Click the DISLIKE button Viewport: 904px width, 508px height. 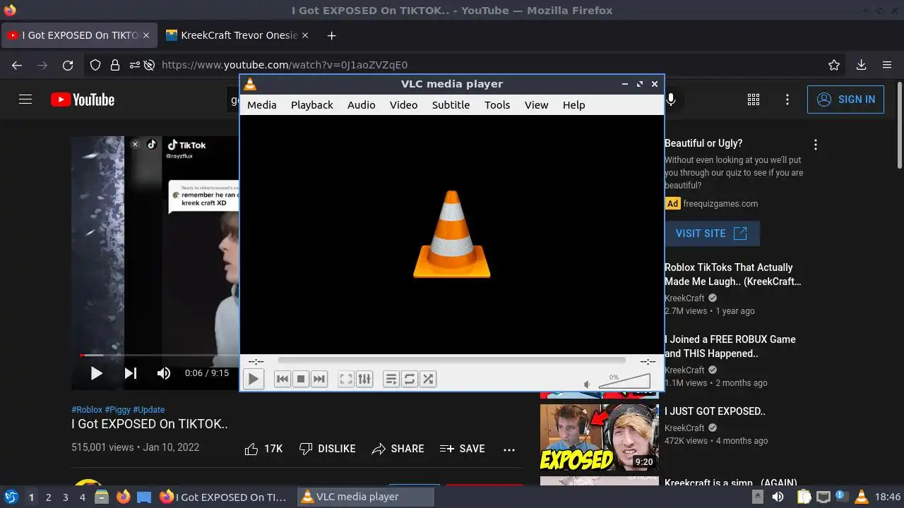pyautogui.click(x=327, y=449)
